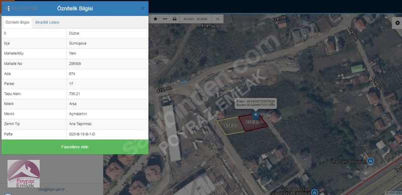Click the Volta Motor Gümüşova Fabrika marker
Image resolution: width=402 pixels, height=195 pixels.
point(315,191)
